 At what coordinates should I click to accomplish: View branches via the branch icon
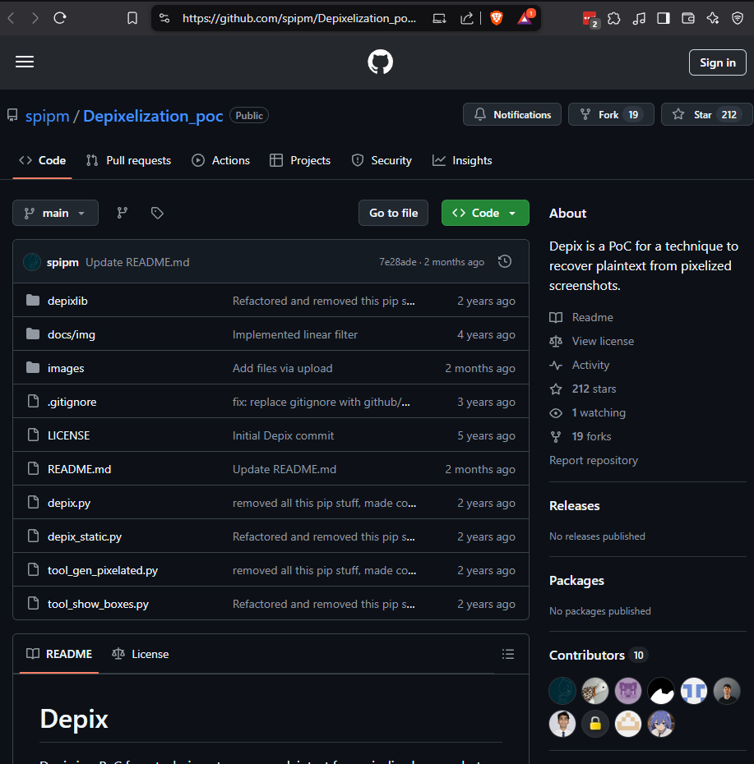click(x=123, y=213)
